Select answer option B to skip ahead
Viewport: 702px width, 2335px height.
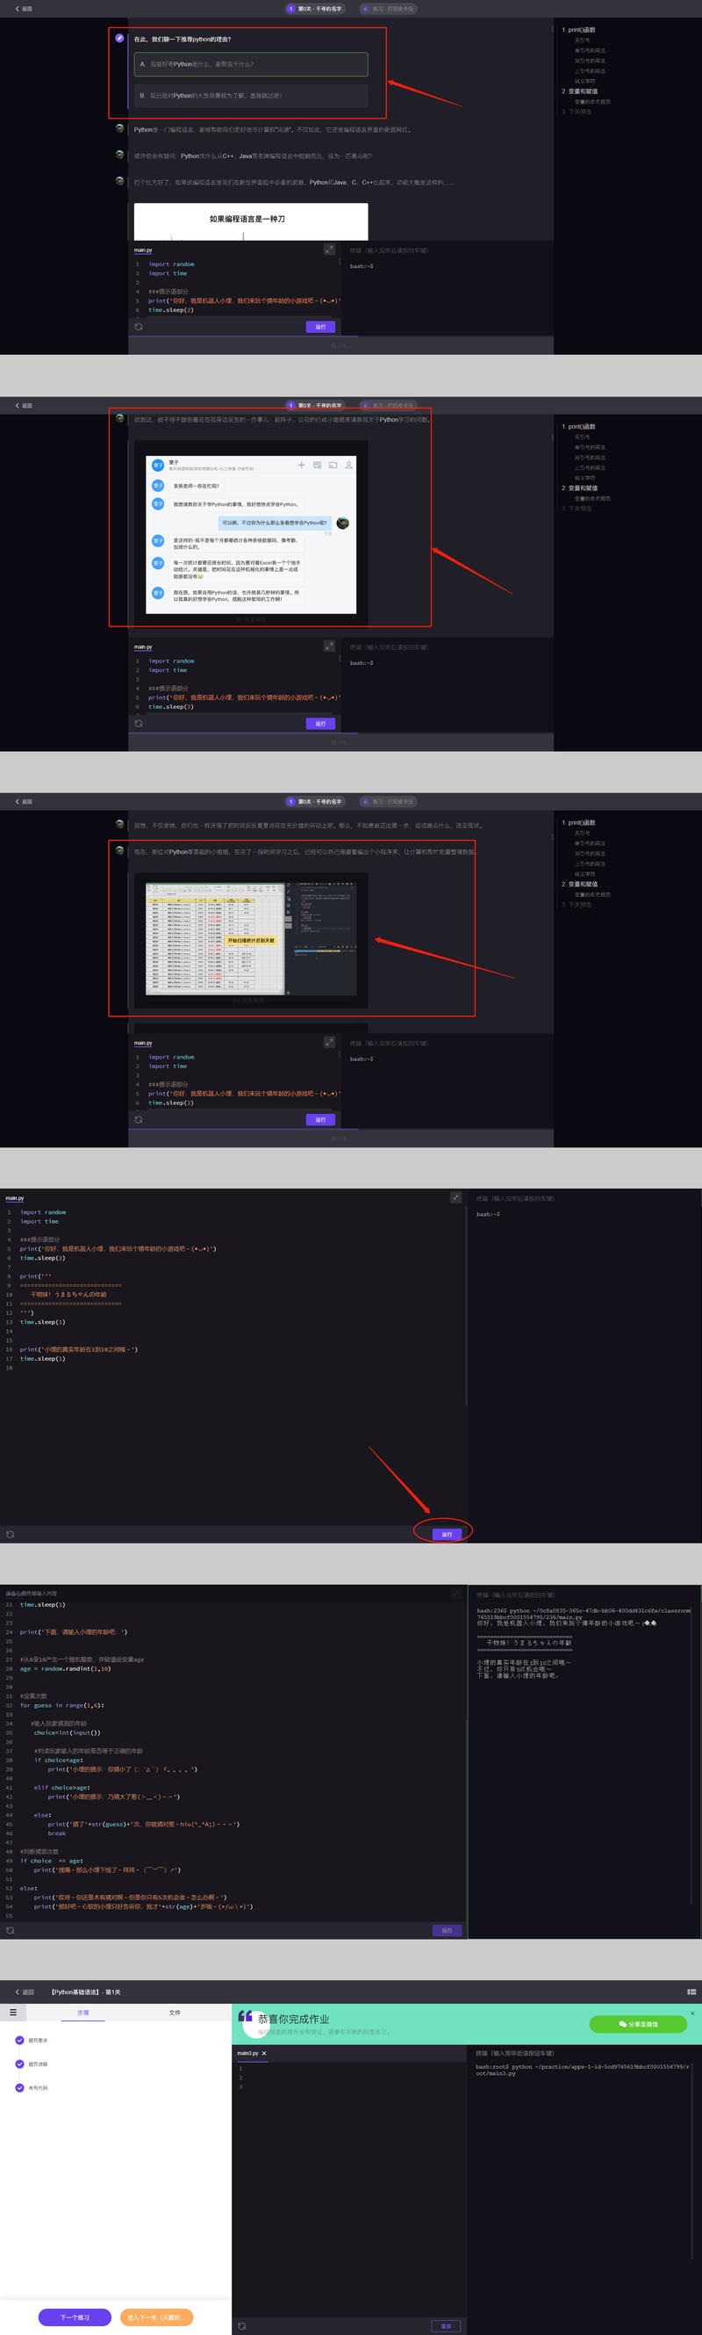point(251,95)
